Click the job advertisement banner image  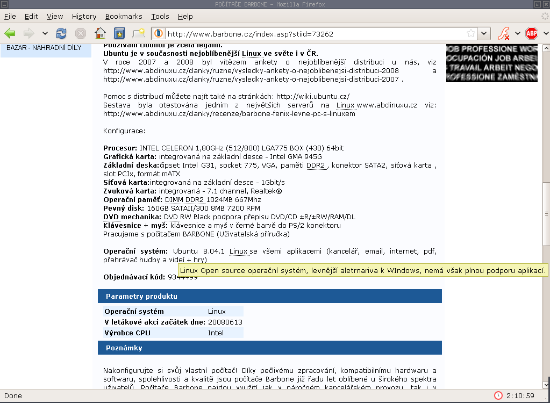point(492,63)
